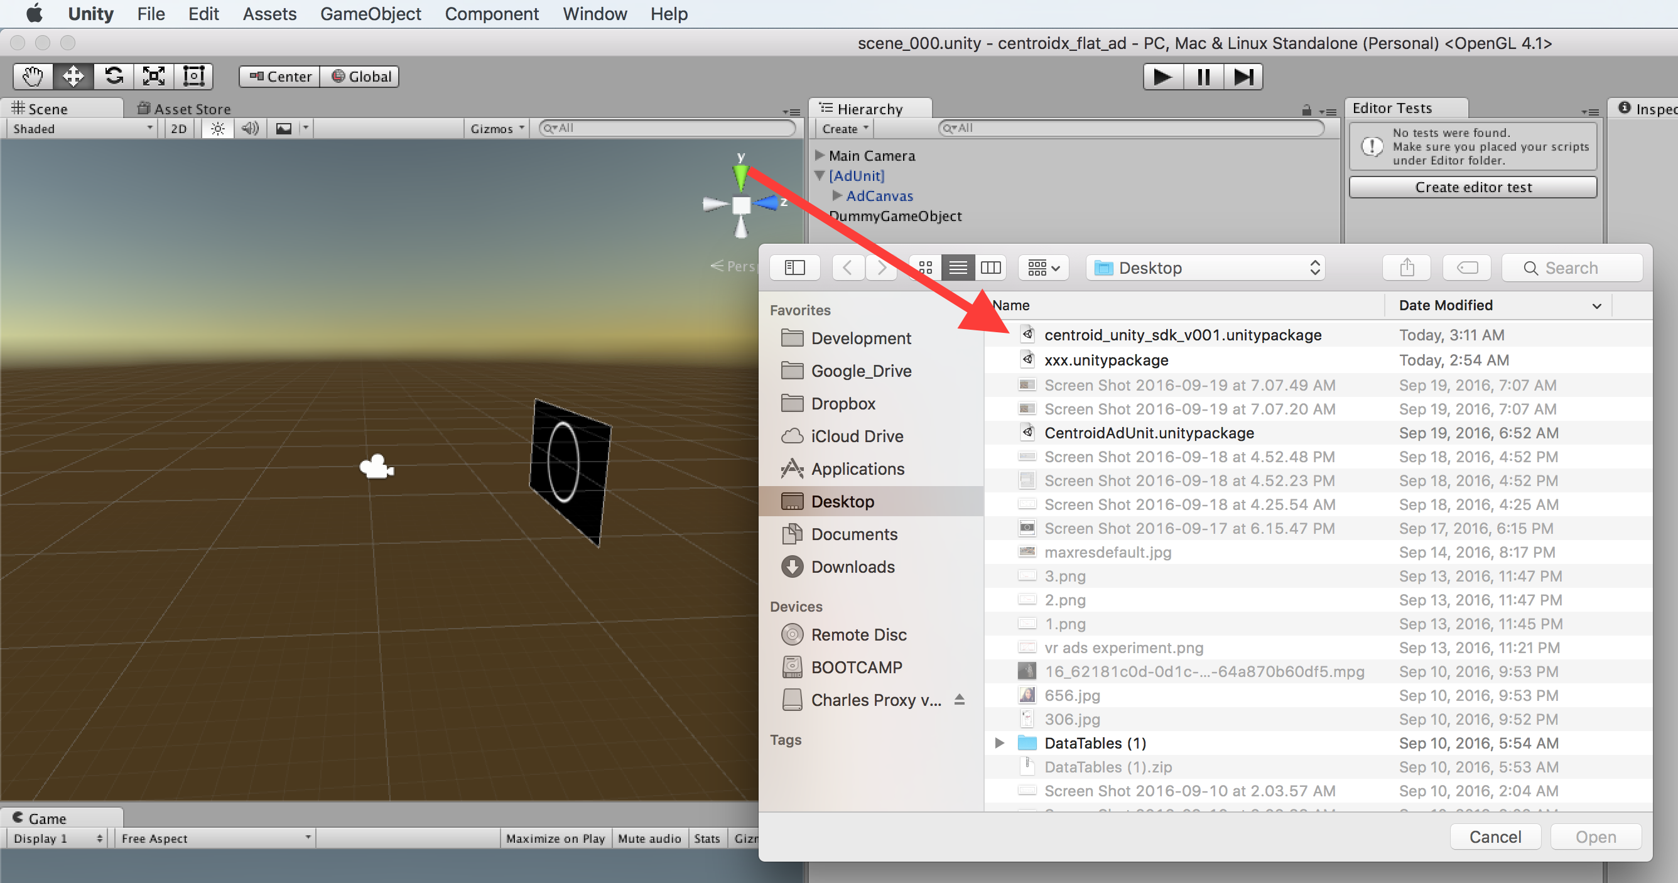Select CentroidAdUnit.unitypackage file
This screenshot has height=883, width=1678.
pyautogui.click(x=1318, y=433)
